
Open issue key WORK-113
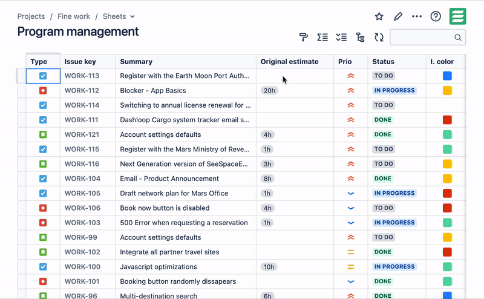[x=82, y=76]
